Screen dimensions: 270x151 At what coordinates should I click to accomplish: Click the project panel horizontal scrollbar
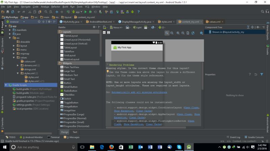pyautogui.click(x=28, y=133)
